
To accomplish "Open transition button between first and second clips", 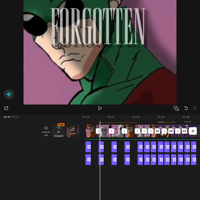I will click(x=98, y=131).
